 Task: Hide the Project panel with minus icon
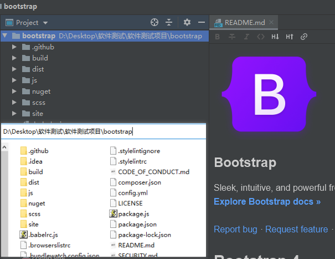click(201, 22)
